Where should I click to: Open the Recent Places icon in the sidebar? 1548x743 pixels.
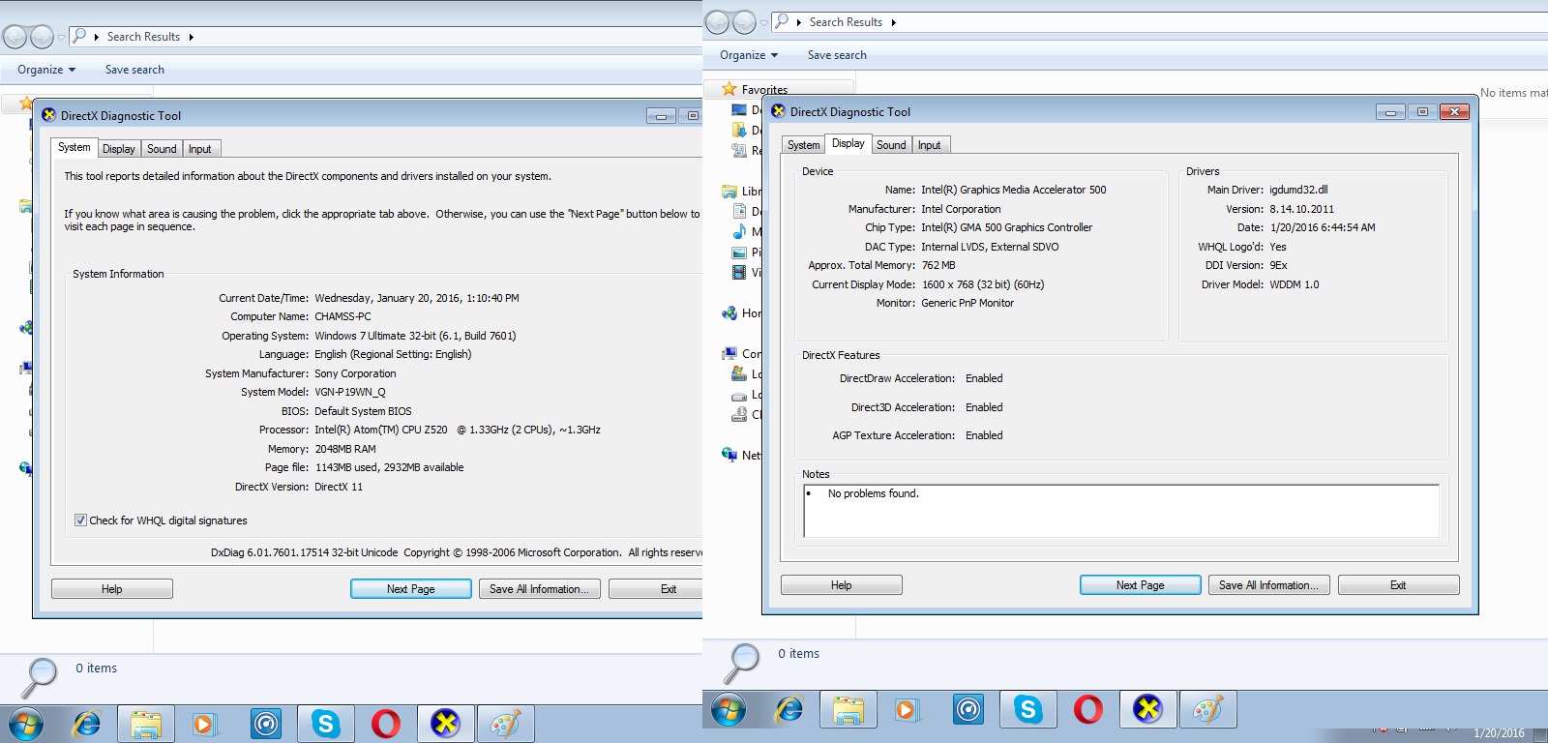pyautogui.click(x=740, y=150)
